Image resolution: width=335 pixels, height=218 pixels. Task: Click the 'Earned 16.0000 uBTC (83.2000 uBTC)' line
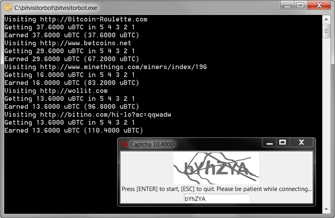pos(72,83)
